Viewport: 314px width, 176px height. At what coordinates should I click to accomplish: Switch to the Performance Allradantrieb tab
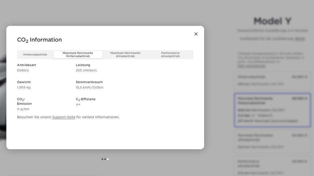pos(170,55)
